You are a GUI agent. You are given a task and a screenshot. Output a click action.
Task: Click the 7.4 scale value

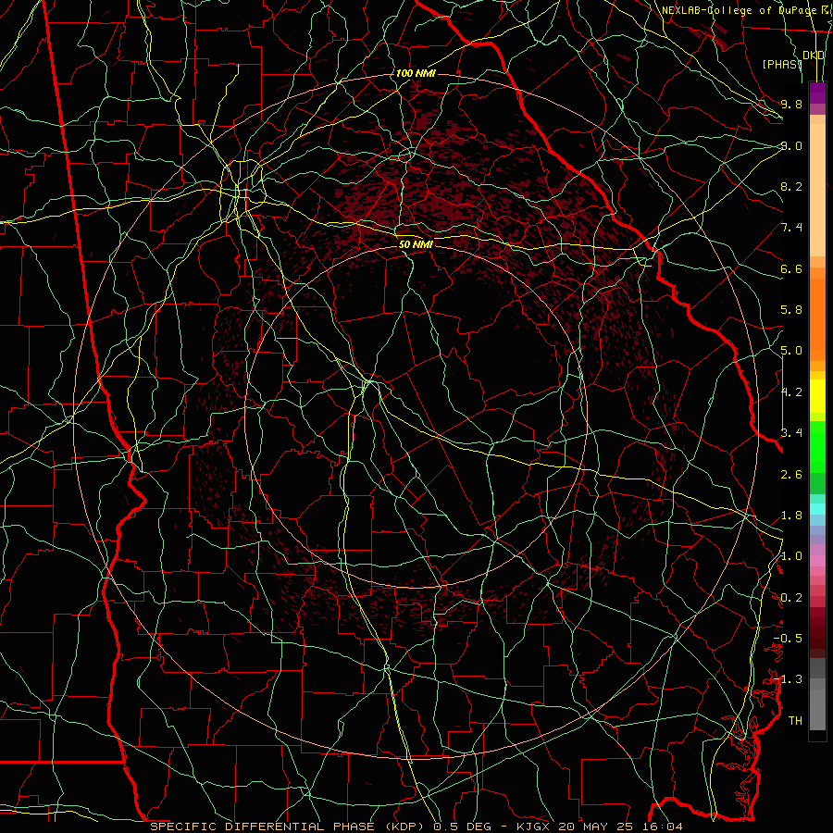[x=791, y=228]
